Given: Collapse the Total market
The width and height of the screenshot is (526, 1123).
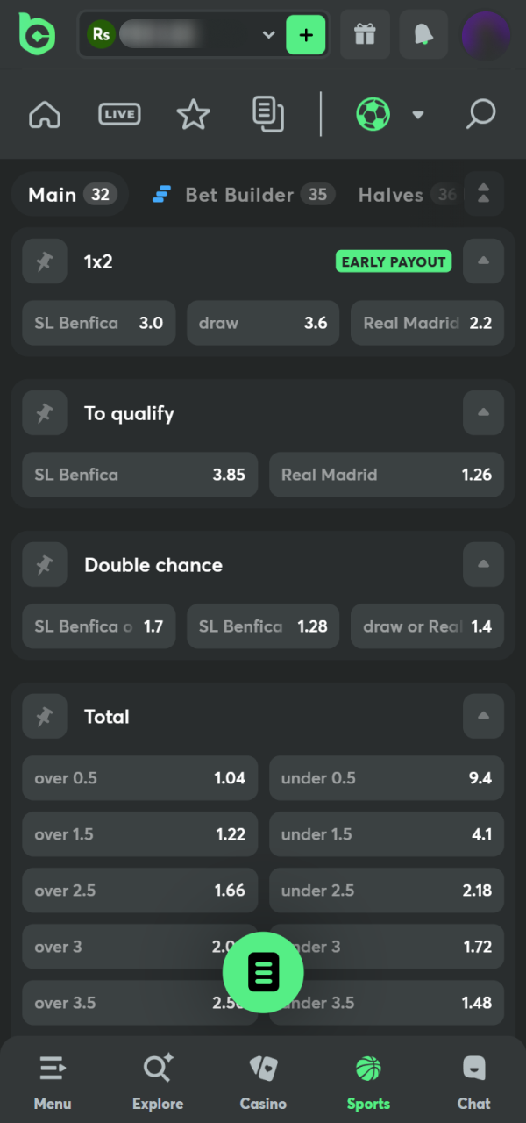Looking at the screenshot, I should click(x=483, y=716).
